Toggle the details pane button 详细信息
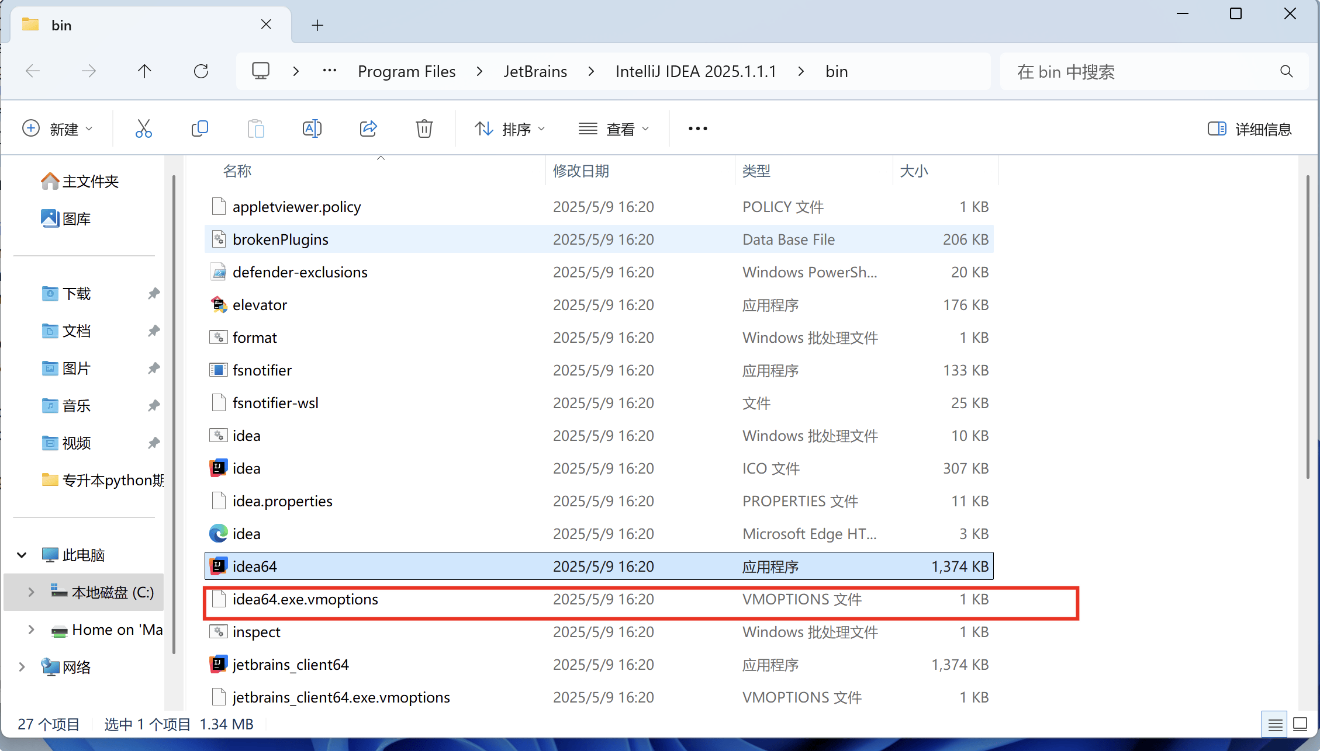The width and height of the screenshot is (1320, 751). 1250,129
